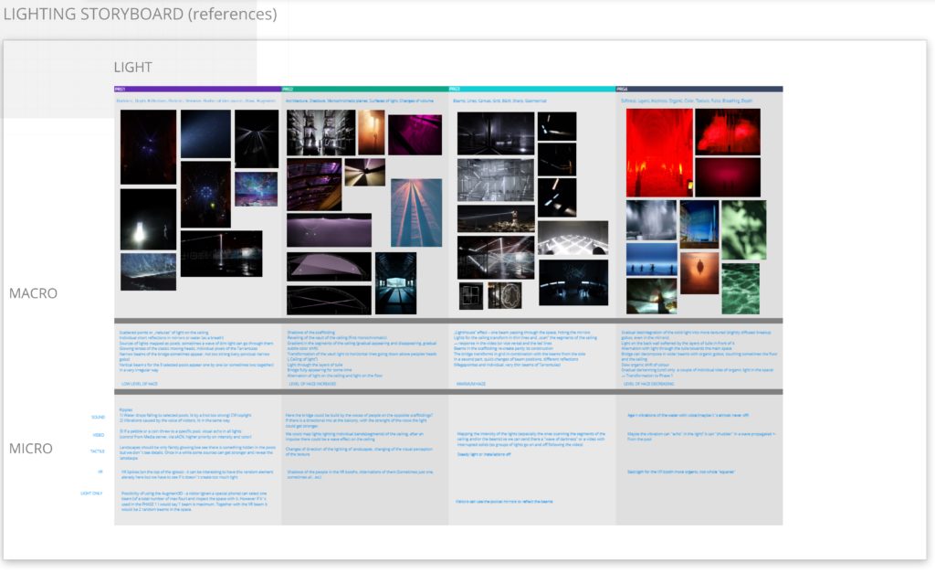
Task: Select the SOUND row label
Action: click(98, 417)
